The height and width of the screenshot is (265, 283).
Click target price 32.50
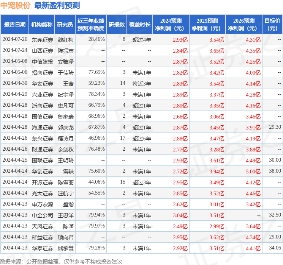pos(275,215)
